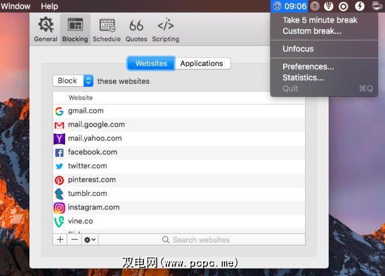Viewport: 385px width, 276px height.
Task: Select the facebook.com row text
Action: [x=92, y=152]
